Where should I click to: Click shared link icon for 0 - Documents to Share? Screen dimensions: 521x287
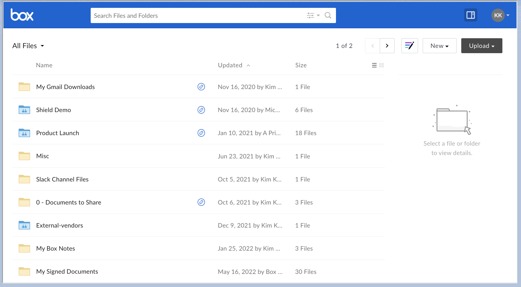(x=201, y=202)
